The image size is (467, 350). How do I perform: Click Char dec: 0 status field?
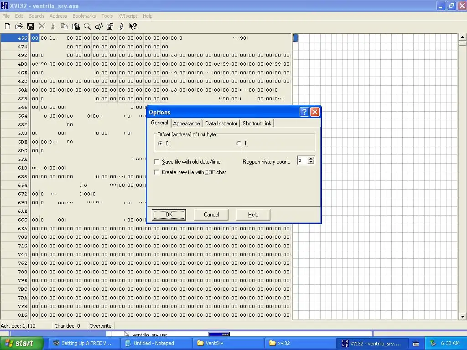tap(71, 326)
